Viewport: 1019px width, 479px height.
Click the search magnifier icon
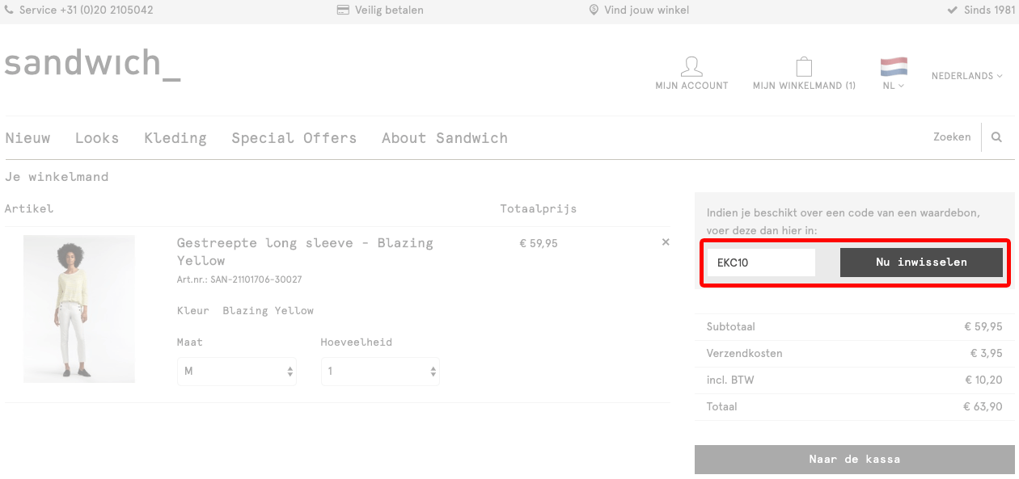point(996,137)
